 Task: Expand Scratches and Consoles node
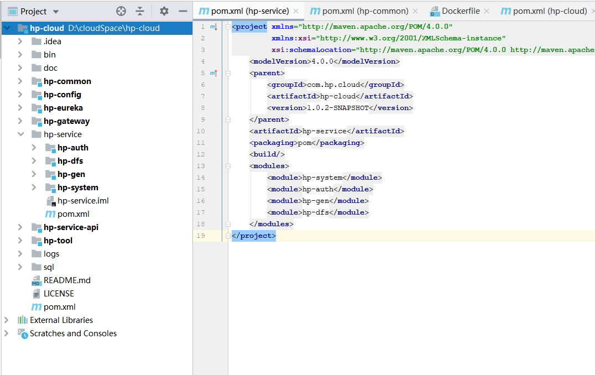point(6,334)
